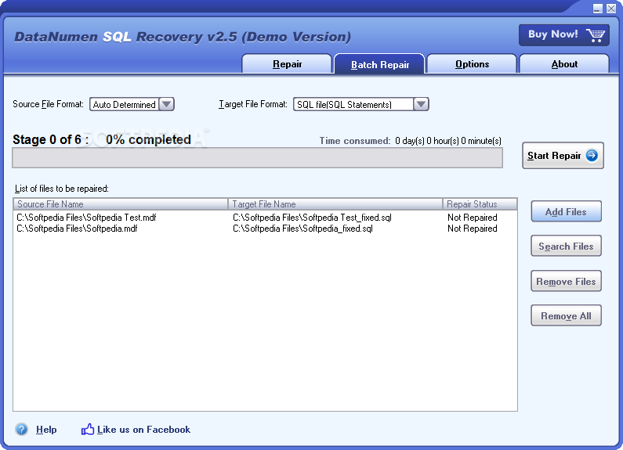623x450 pixels.
Task: Click the repair progress bar
Action: tap(258, 157)
